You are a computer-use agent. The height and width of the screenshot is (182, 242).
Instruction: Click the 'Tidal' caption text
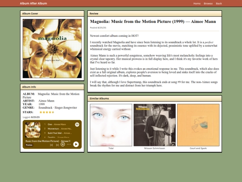tap(111, 148)
